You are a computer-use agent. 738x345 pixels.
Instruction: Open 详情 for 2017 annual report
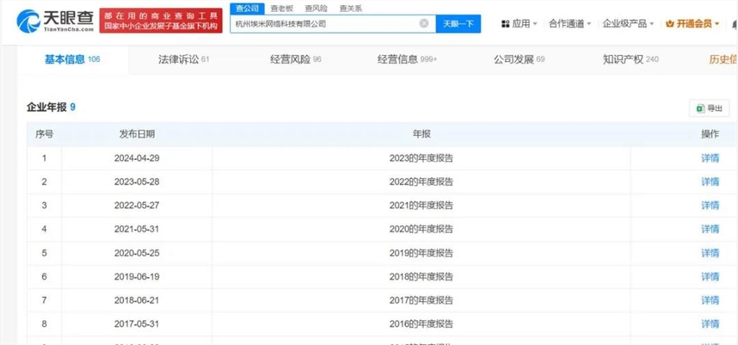[x=710, y=300]
